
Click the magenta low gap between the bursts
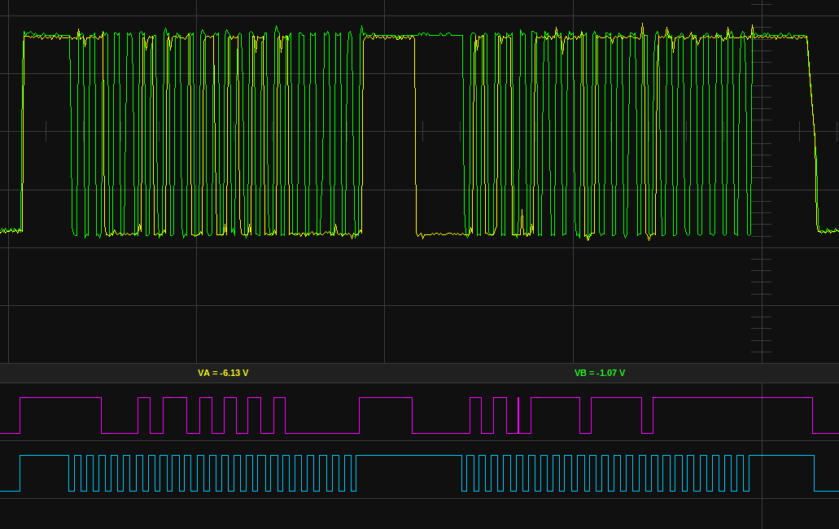pos(440,433)
